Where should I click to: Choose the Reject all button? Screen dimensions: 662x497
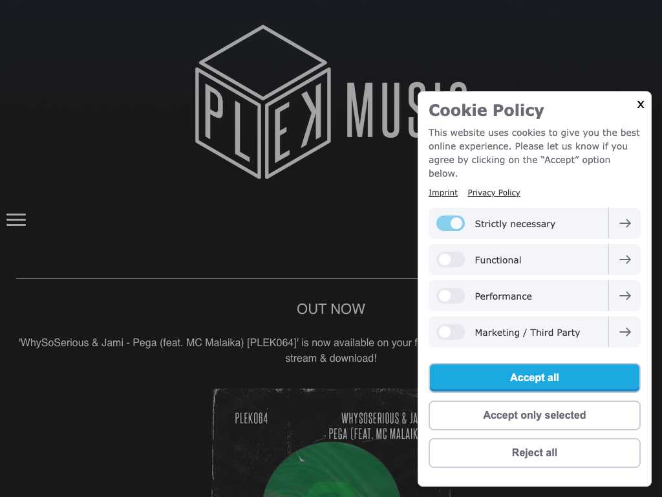coord(534,453)
